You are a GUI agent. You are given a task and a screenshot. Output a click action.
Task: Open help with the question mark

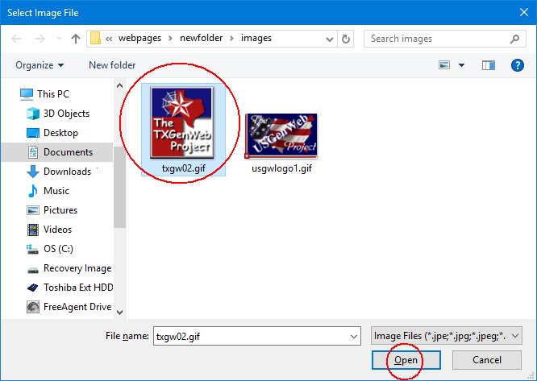518,65
